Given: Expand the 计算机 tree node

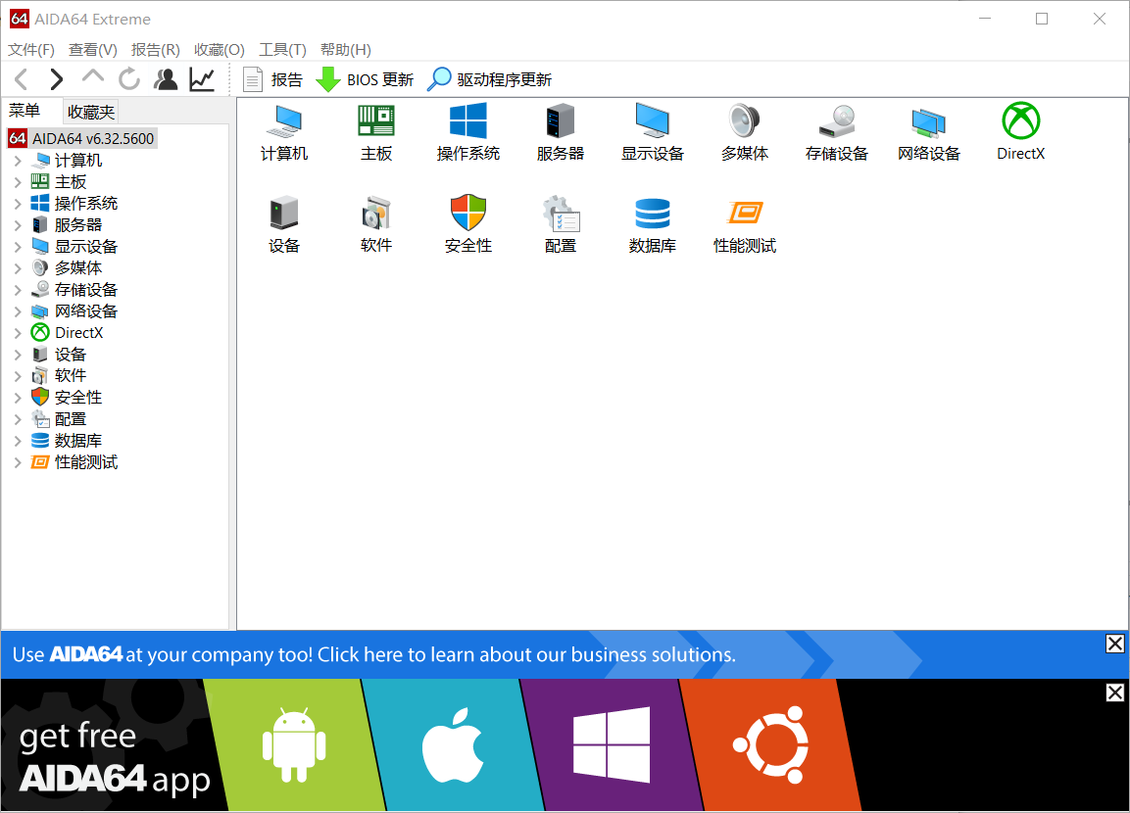Looking at the screenshot, I should (x=18, y=161).
